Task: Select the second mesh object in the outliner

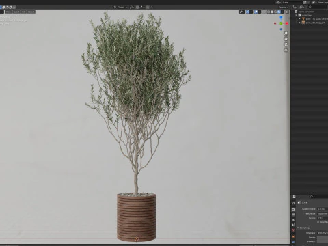Action: (310, 23)
